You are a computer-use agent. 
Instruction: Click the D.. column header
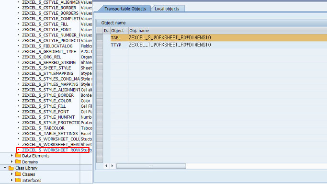pos(107,31)
